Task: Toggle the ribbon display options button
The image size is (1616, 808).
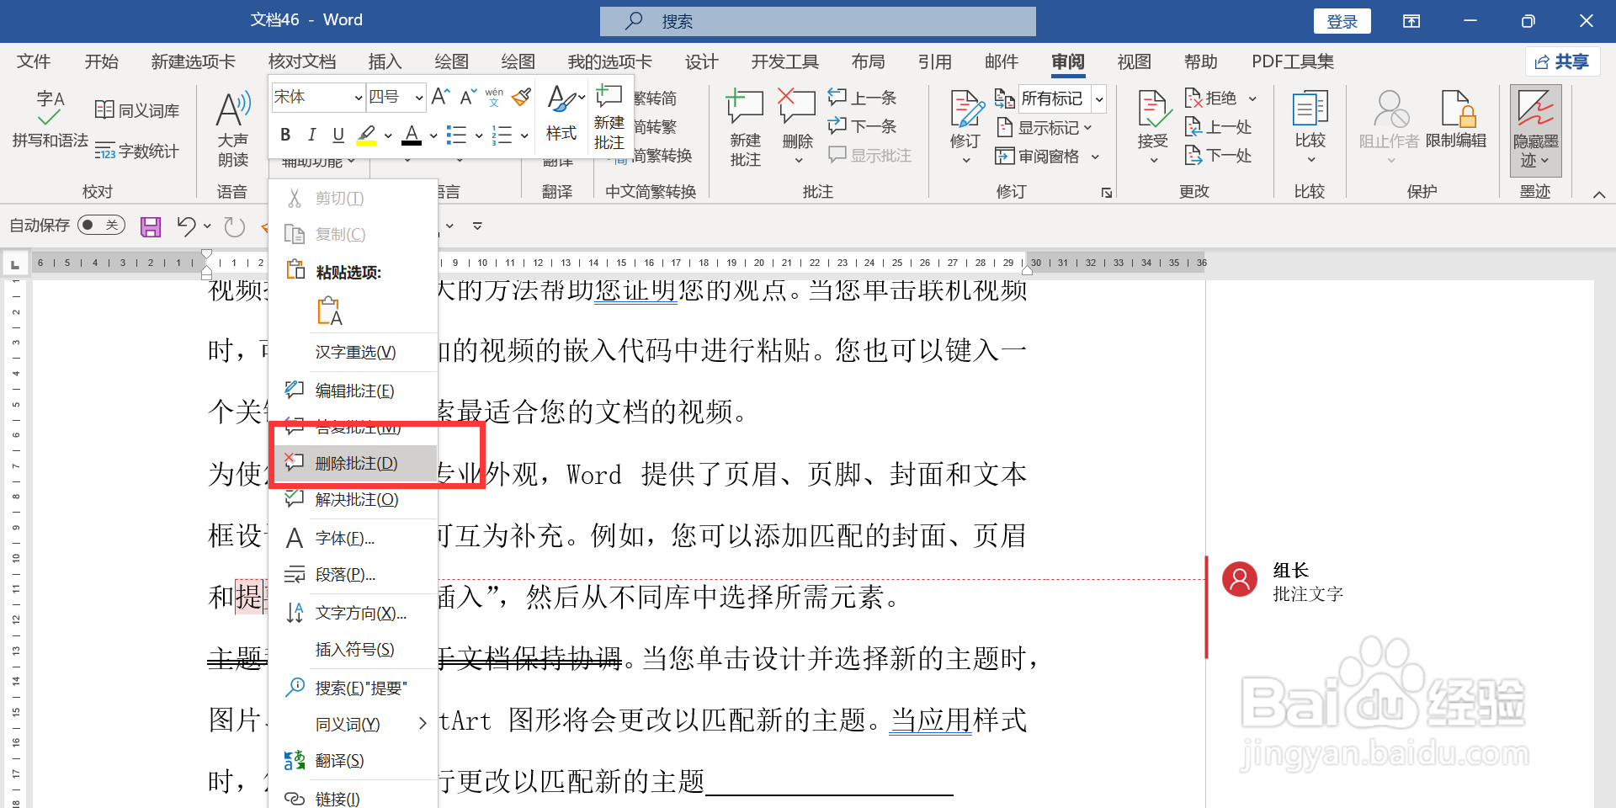Action: 1411,21
